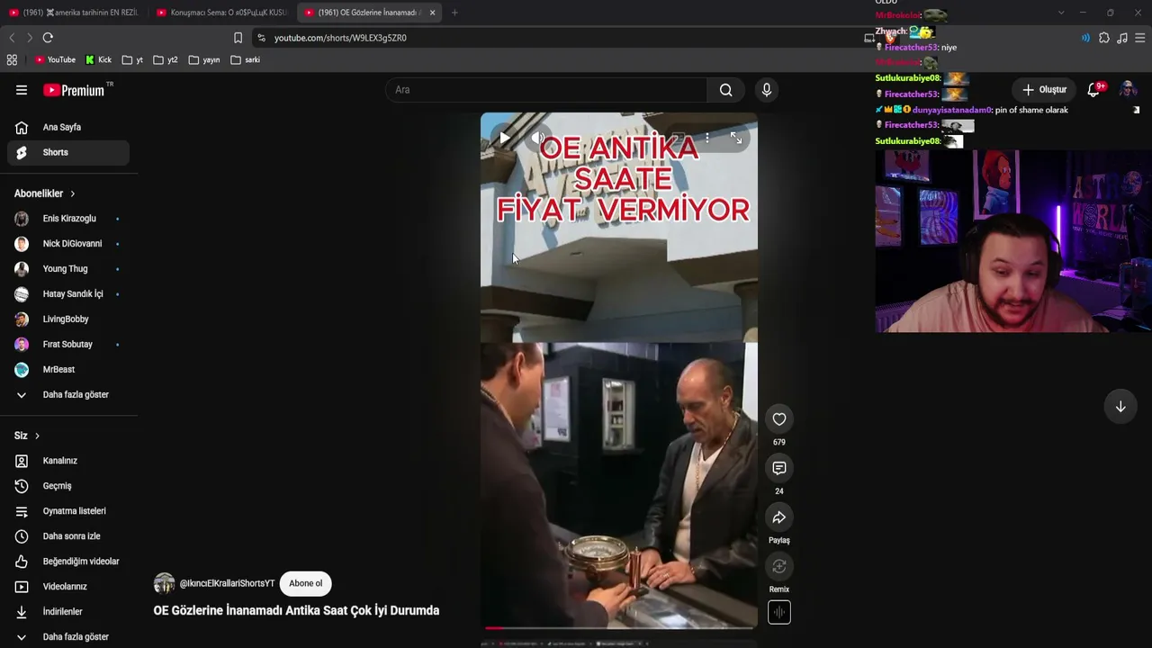Screen dimensions: 1152x648
Task: Open Videolarınız in the sidebar
Action: tap(68, 587)
